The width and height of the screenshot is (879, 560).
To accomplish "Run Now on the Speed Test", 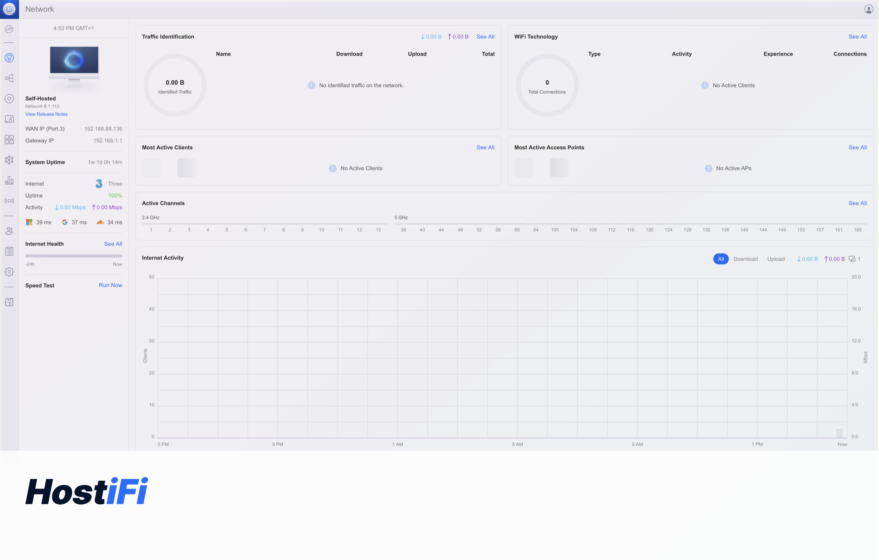I will click(111, 285).
